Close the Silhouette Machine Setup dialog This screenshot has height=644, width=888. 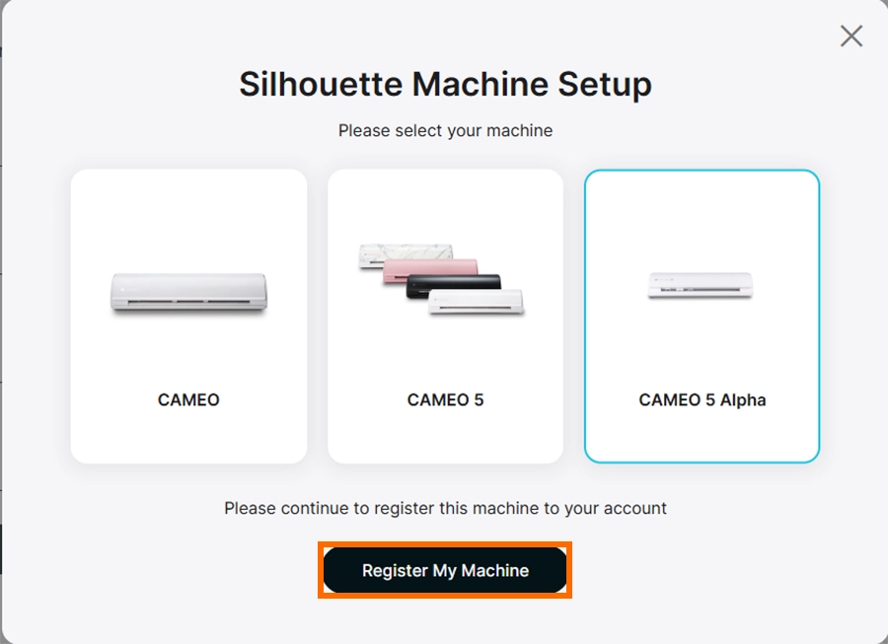tap(851, 36)
